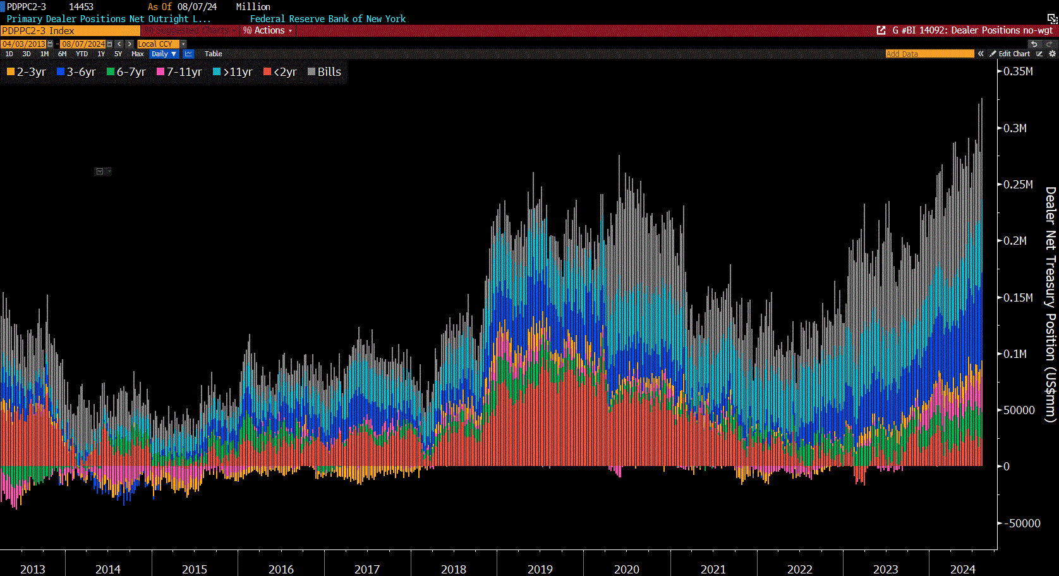Toggle the Bills series in the legend
Viewport: 1059px width, 576px height.
(324, 71)
